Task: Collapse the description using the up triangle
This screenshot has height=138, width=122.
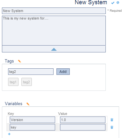Action: coord(54,49)
